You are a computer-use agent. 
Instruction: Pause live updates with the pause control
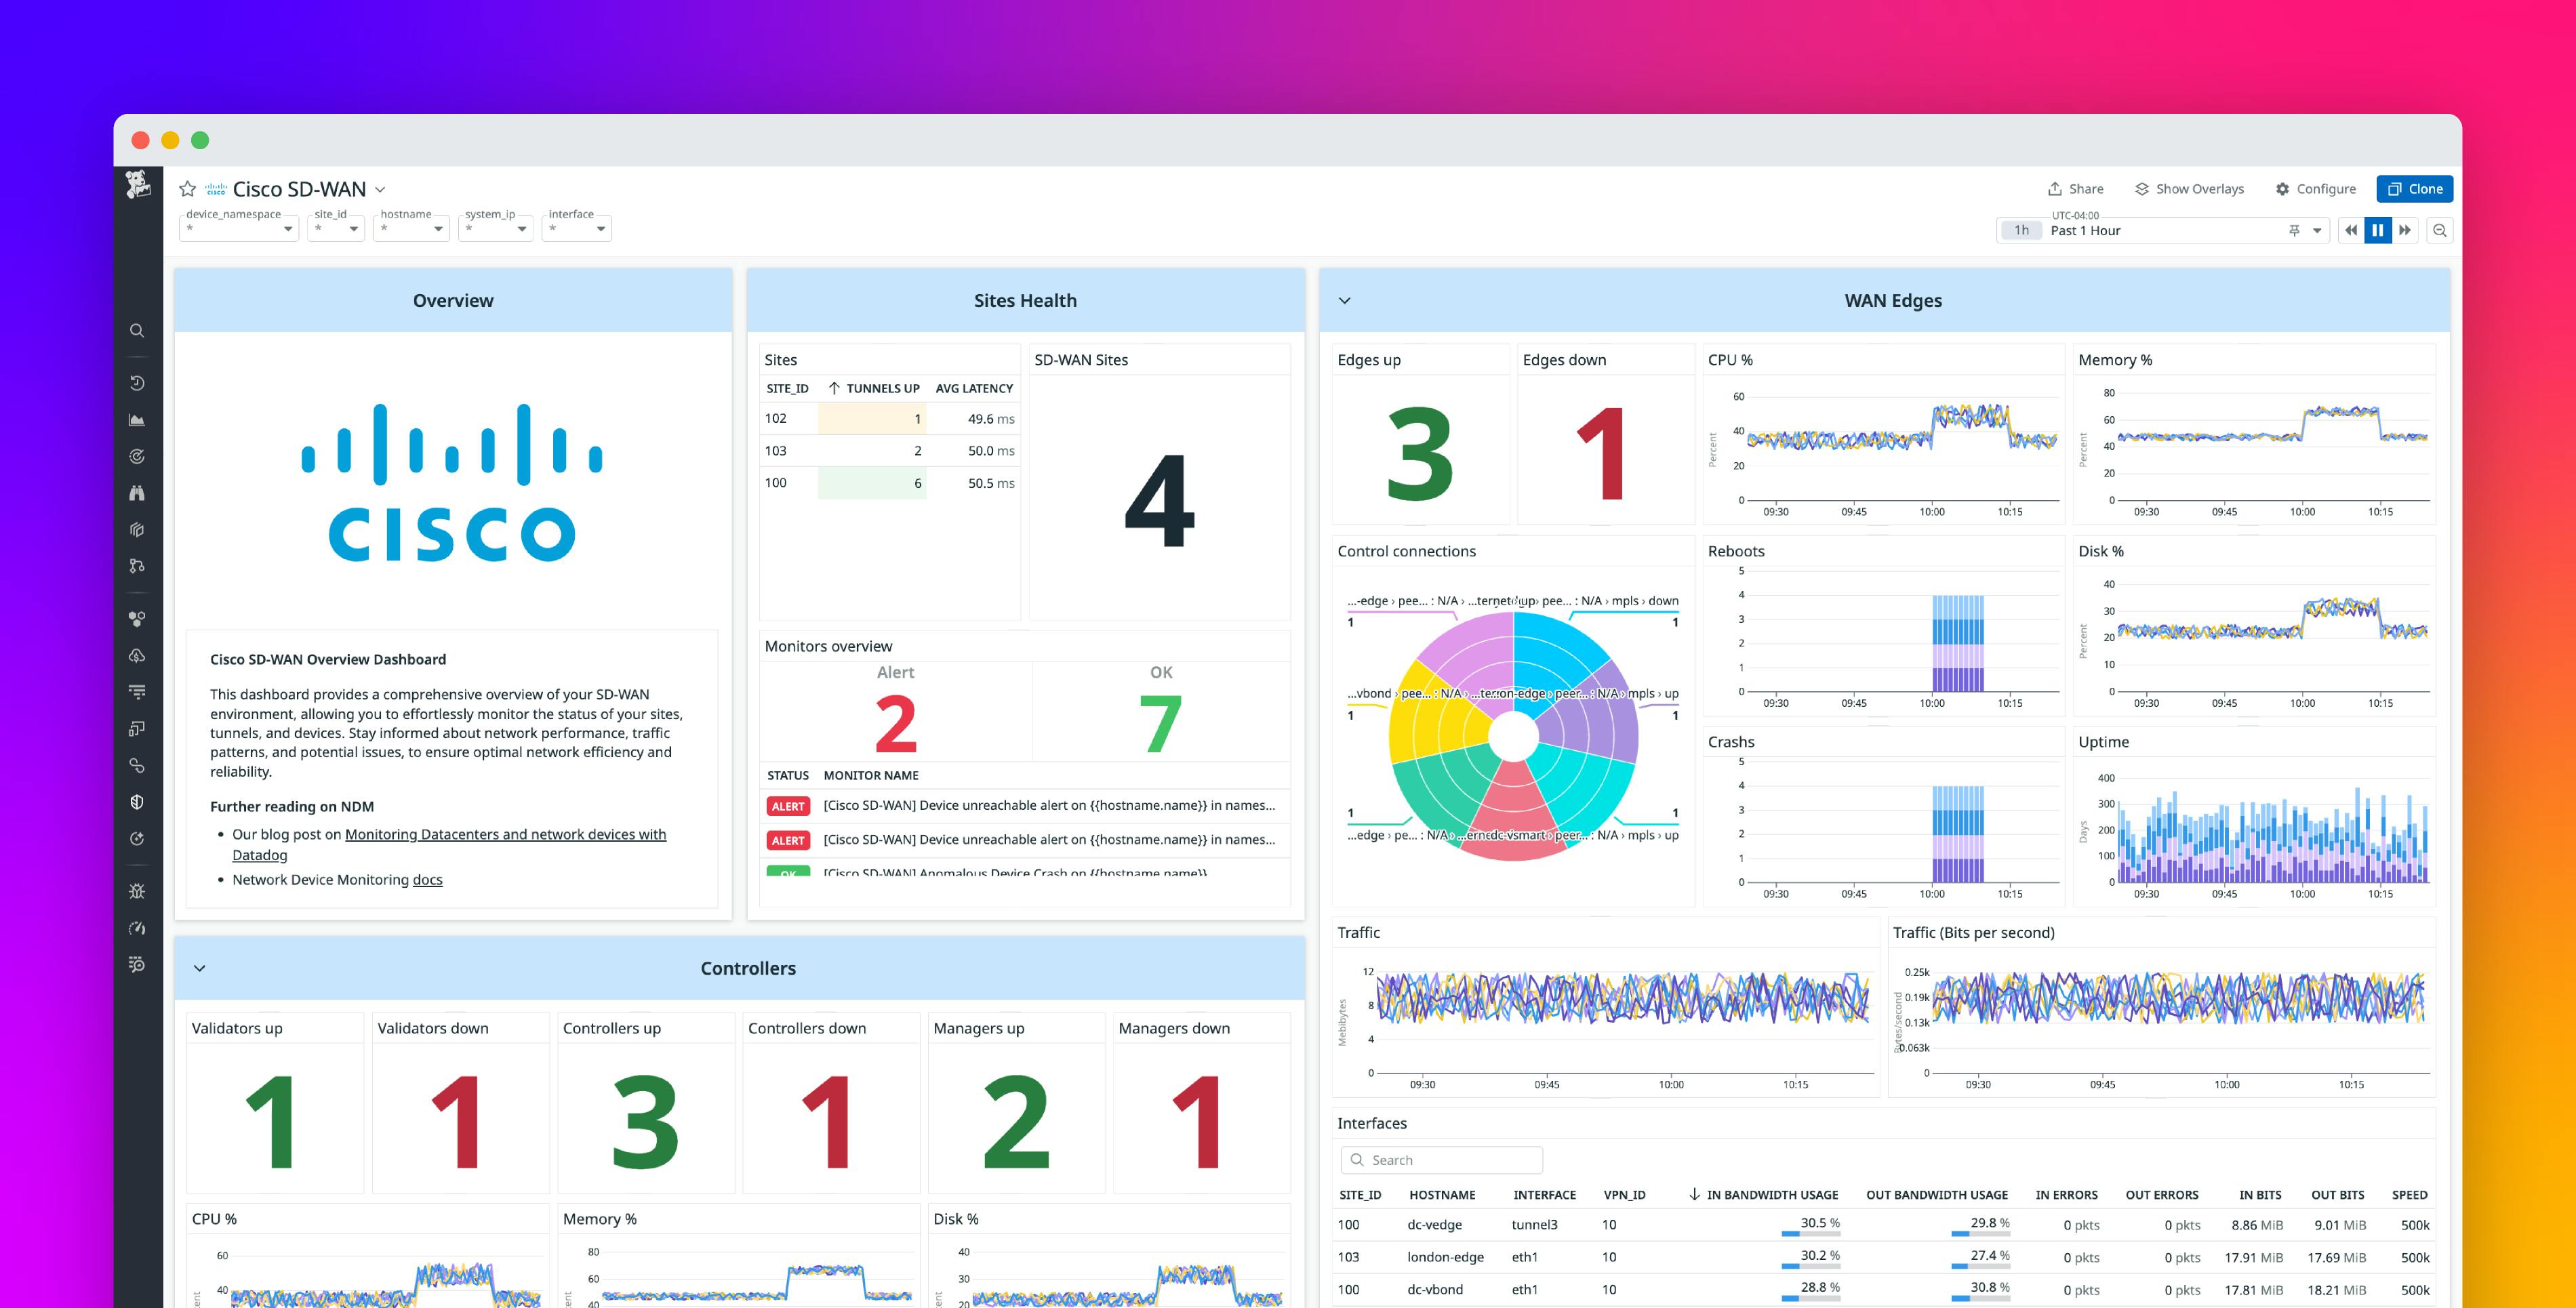(2377, 230)
